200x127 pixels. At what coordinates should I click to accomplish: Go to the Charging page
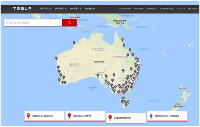125,9
